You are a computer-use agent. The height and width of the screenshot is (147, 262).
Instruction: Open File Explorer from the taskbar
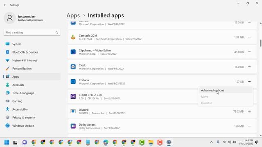pyautogui.click(x=151, y=142)
